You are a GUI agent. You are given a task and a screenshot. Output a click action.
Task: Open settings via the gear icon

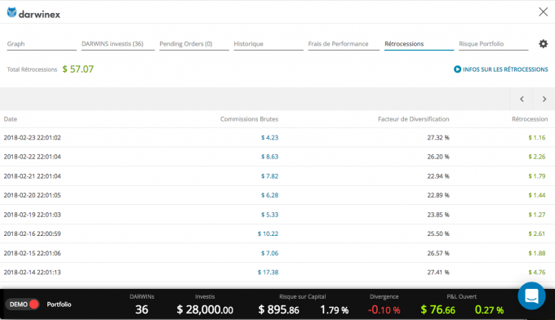pos(543,43)
